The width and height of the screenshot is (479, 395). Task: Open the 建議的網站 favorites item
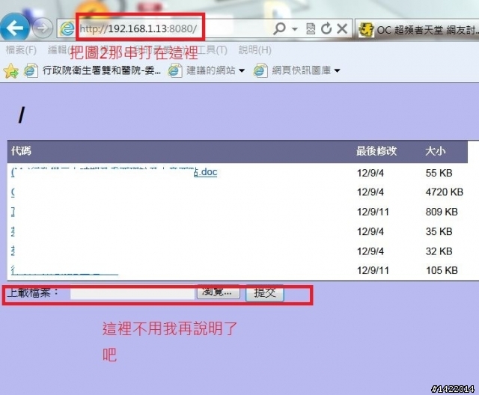coord(211,70)
